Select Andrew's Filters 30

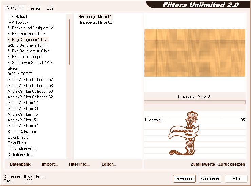[x=23, y=109]
